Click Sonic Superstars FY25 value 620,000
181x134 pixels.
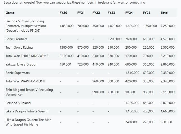(149, 73)
